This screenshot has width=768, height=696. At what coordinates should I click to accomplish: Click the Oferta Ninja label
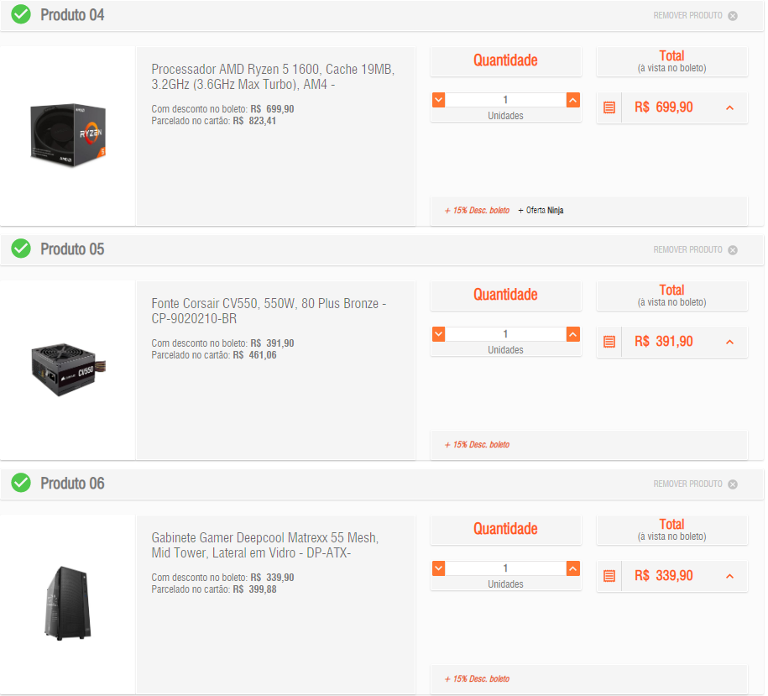click(x=541, y=210)
